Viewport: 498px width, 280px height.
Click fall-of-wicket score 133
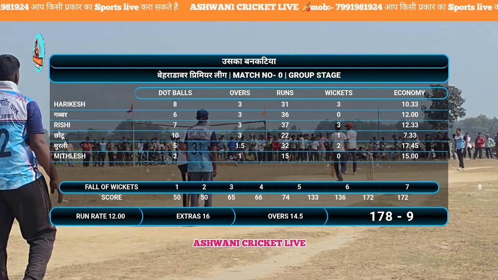pos(313,198)
